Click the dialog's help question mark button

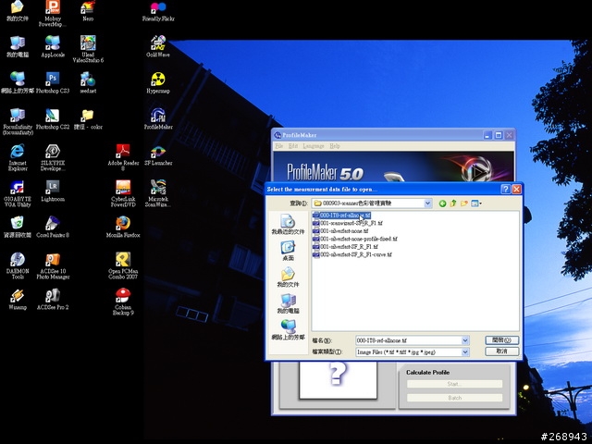click(x=505, y=189)
